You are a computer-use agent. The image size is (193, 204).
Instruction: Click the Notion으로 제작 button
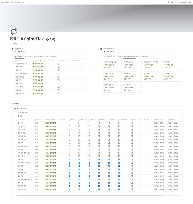point(184,2)
